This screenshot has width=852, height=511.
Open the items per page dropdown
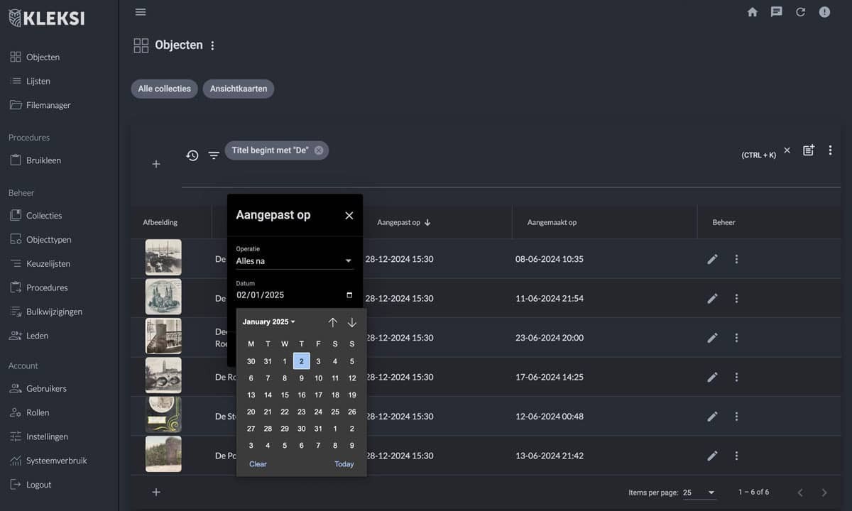699,493
